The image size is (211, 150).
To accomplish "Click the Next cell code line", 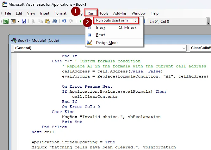I will click(x=43, y=132).
